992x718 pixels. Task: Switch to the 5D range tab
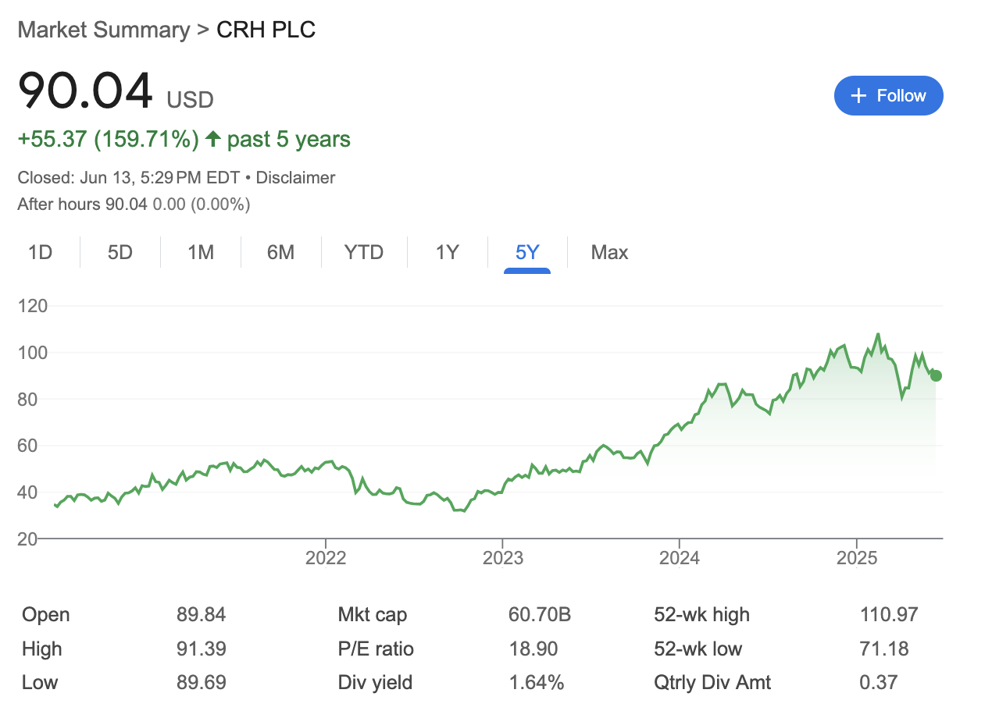[x=120, y=252]
